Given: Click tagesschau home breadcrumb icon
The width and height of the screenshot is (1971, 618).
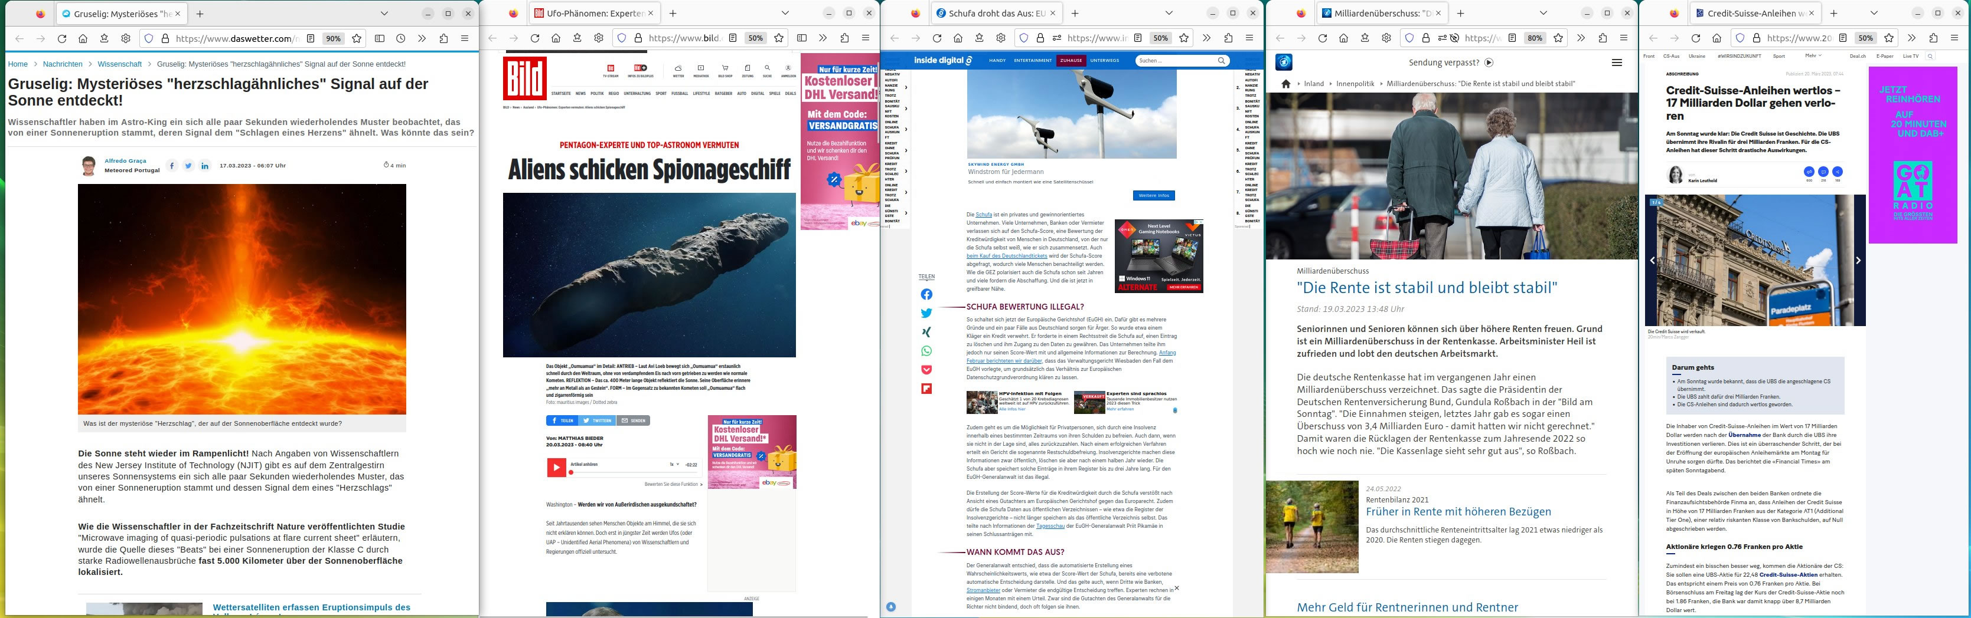Looking at the screenshot, I should point(1286,84).
